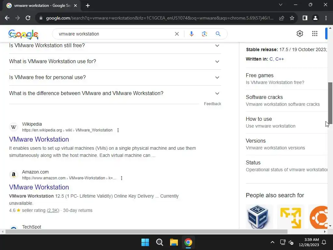Open Chrome profile menu

coord(315,18)
